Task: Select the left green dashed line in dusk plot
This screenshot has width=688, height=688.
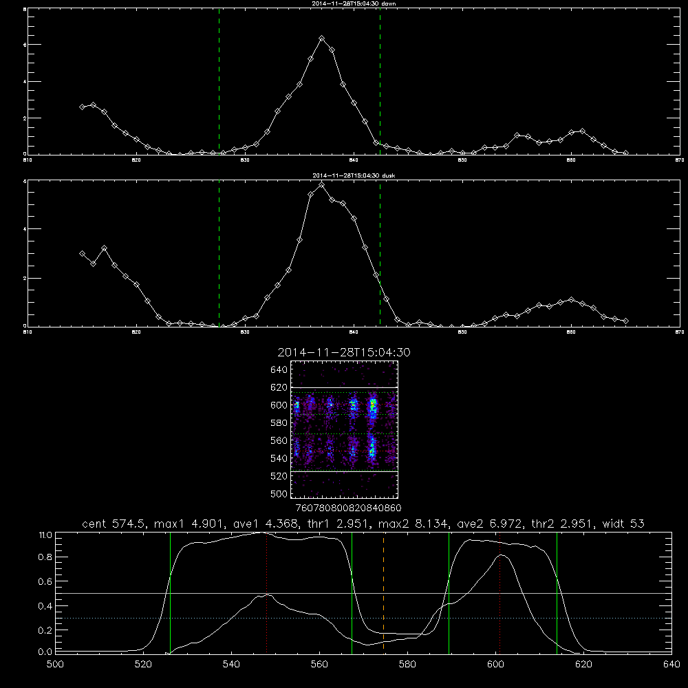Action: pos(219,253)
